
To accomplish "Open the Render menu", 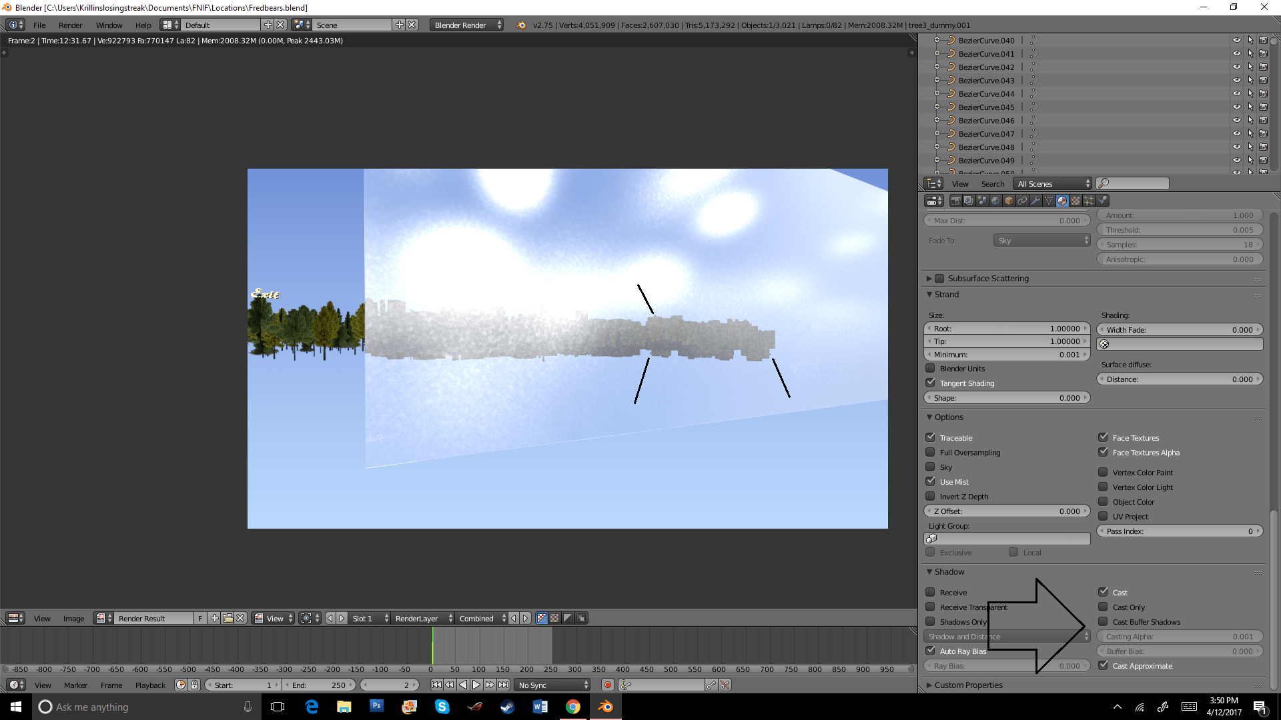I will point(70,25).
